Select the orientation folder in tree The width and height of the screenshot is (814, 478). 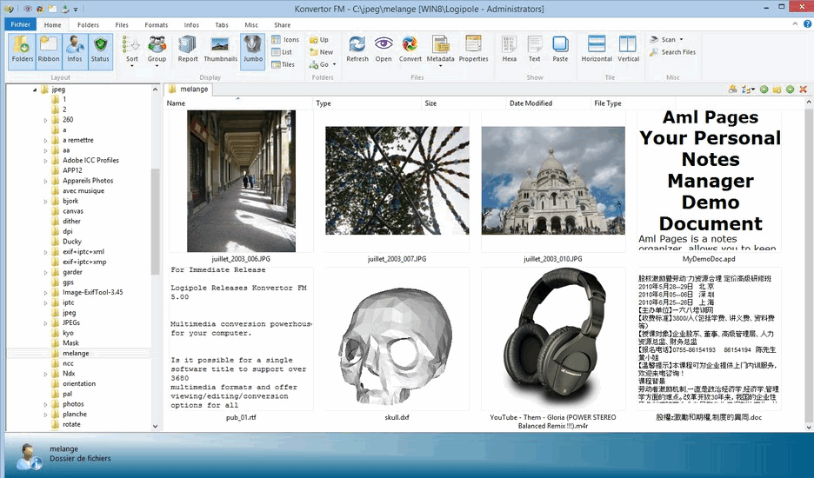[x=79, y=383]
